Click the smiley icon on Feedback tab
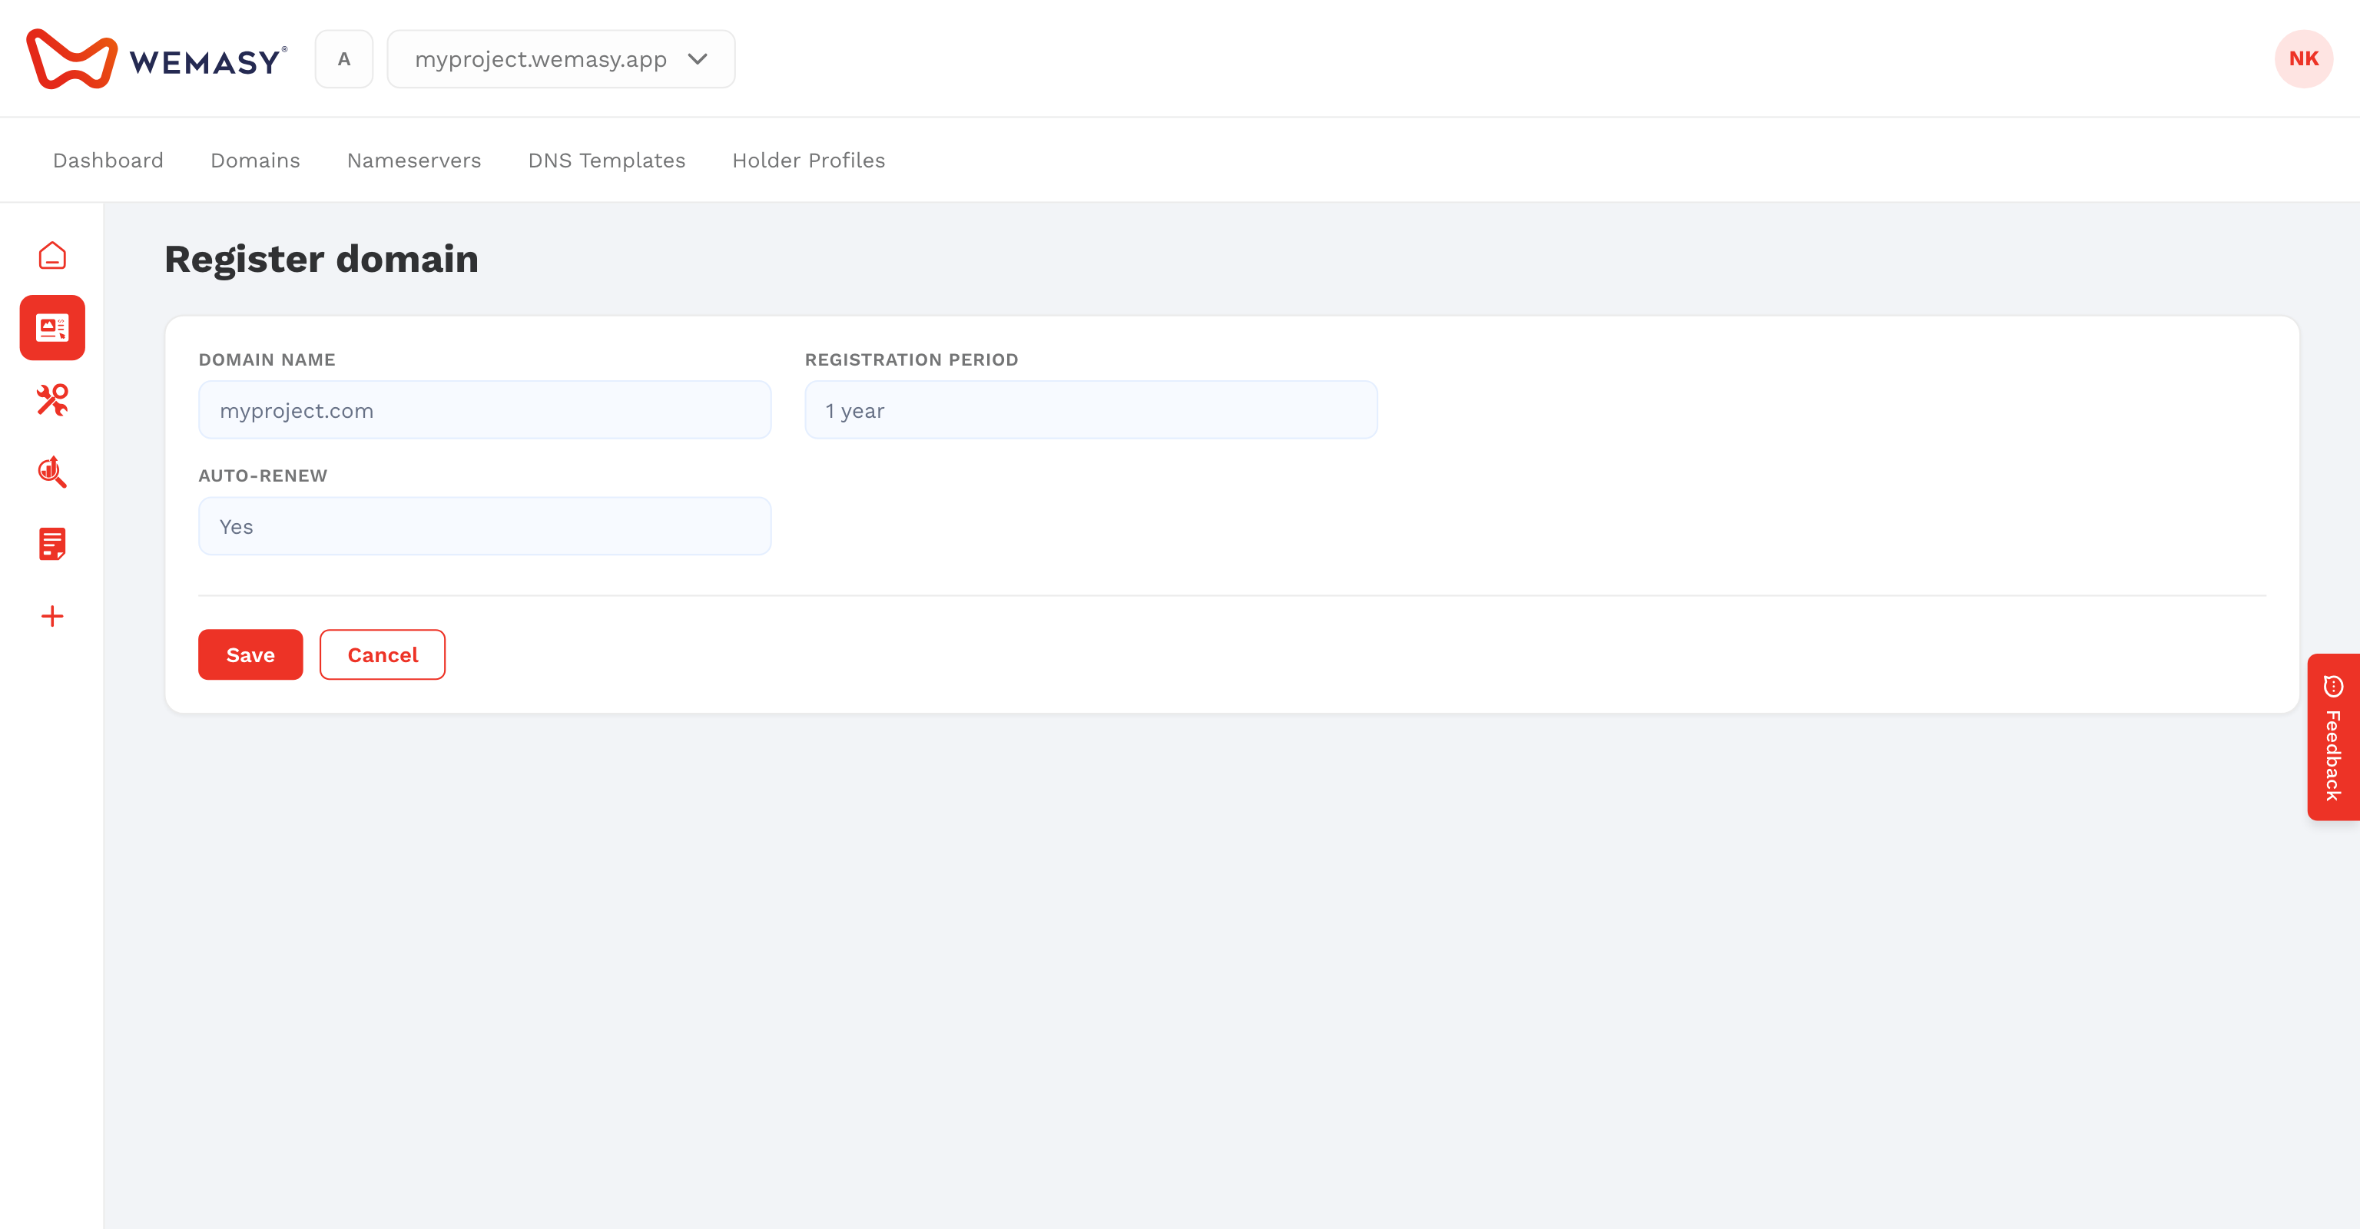2360x1229 pixels. pos(2333,686)
